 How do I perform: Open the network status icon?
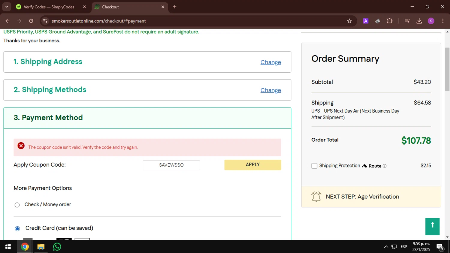[x=394, y=247]
